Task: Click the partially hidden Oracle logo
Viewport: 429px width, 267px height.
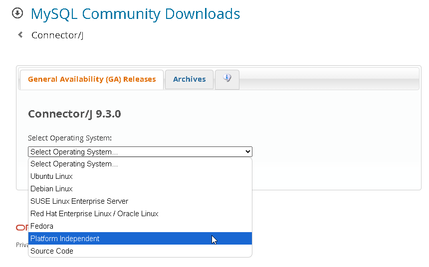Action: click(22, 228)
